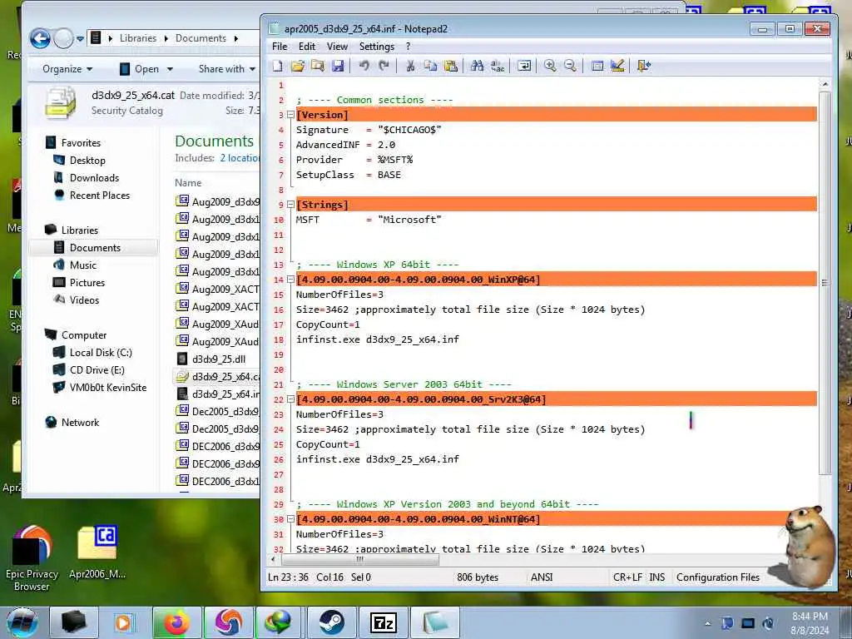Click the Paste clipboard icon
The height and width of the screenshot is (639, 852).
[450, 67]
